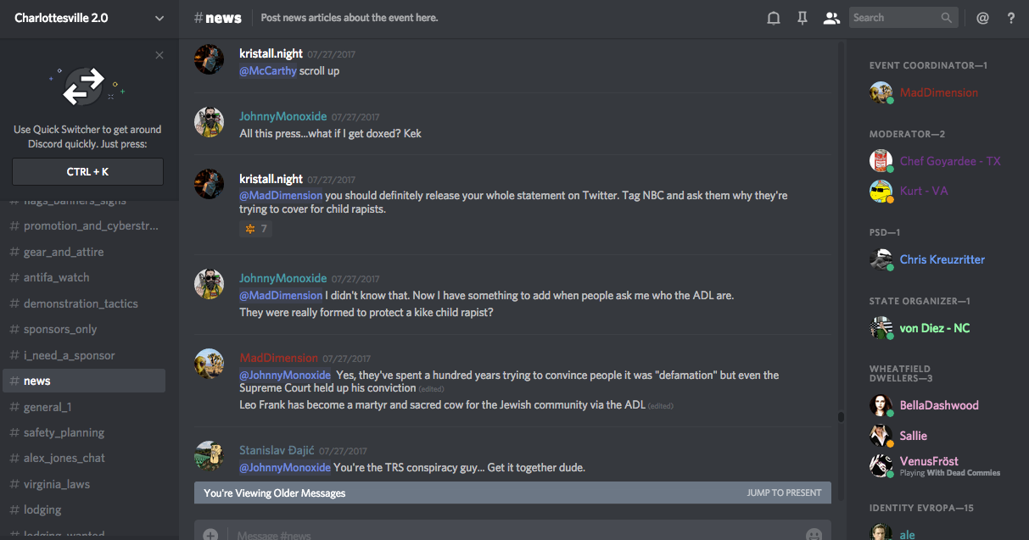Switch to the general_1 channel
Viewport: 1029px width, 540px height.
point(48,407)
